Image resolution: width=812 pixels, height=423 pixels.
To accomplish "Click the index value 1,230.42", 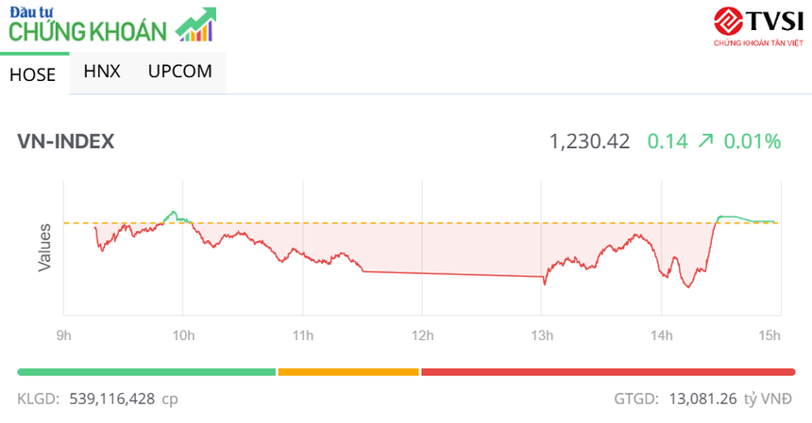I will pos(589,141).
